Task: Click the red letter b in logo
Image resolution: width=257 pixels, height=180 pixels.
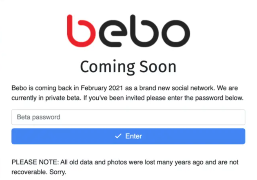Action: 81,31
